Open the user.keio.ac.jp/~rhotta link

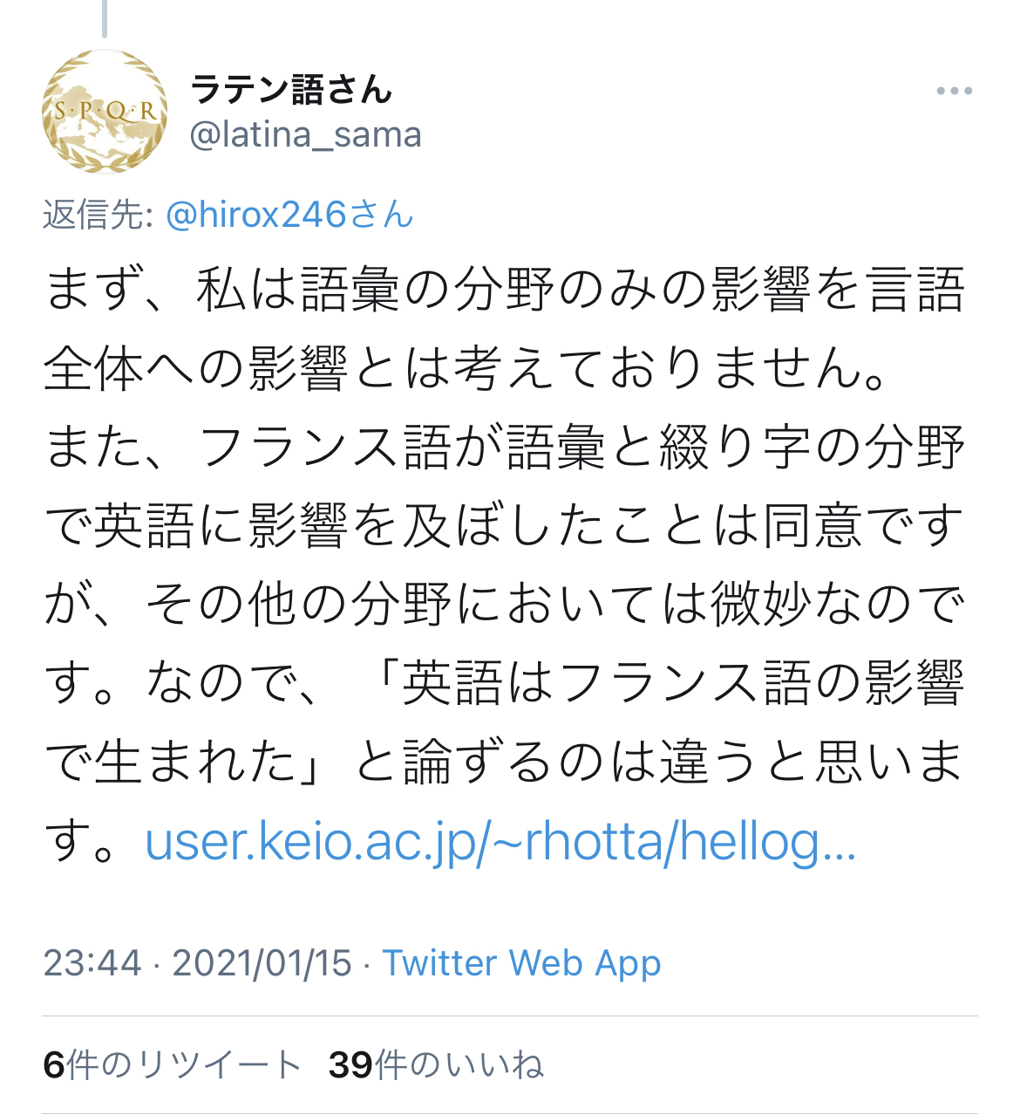click(x=500, y=842)
